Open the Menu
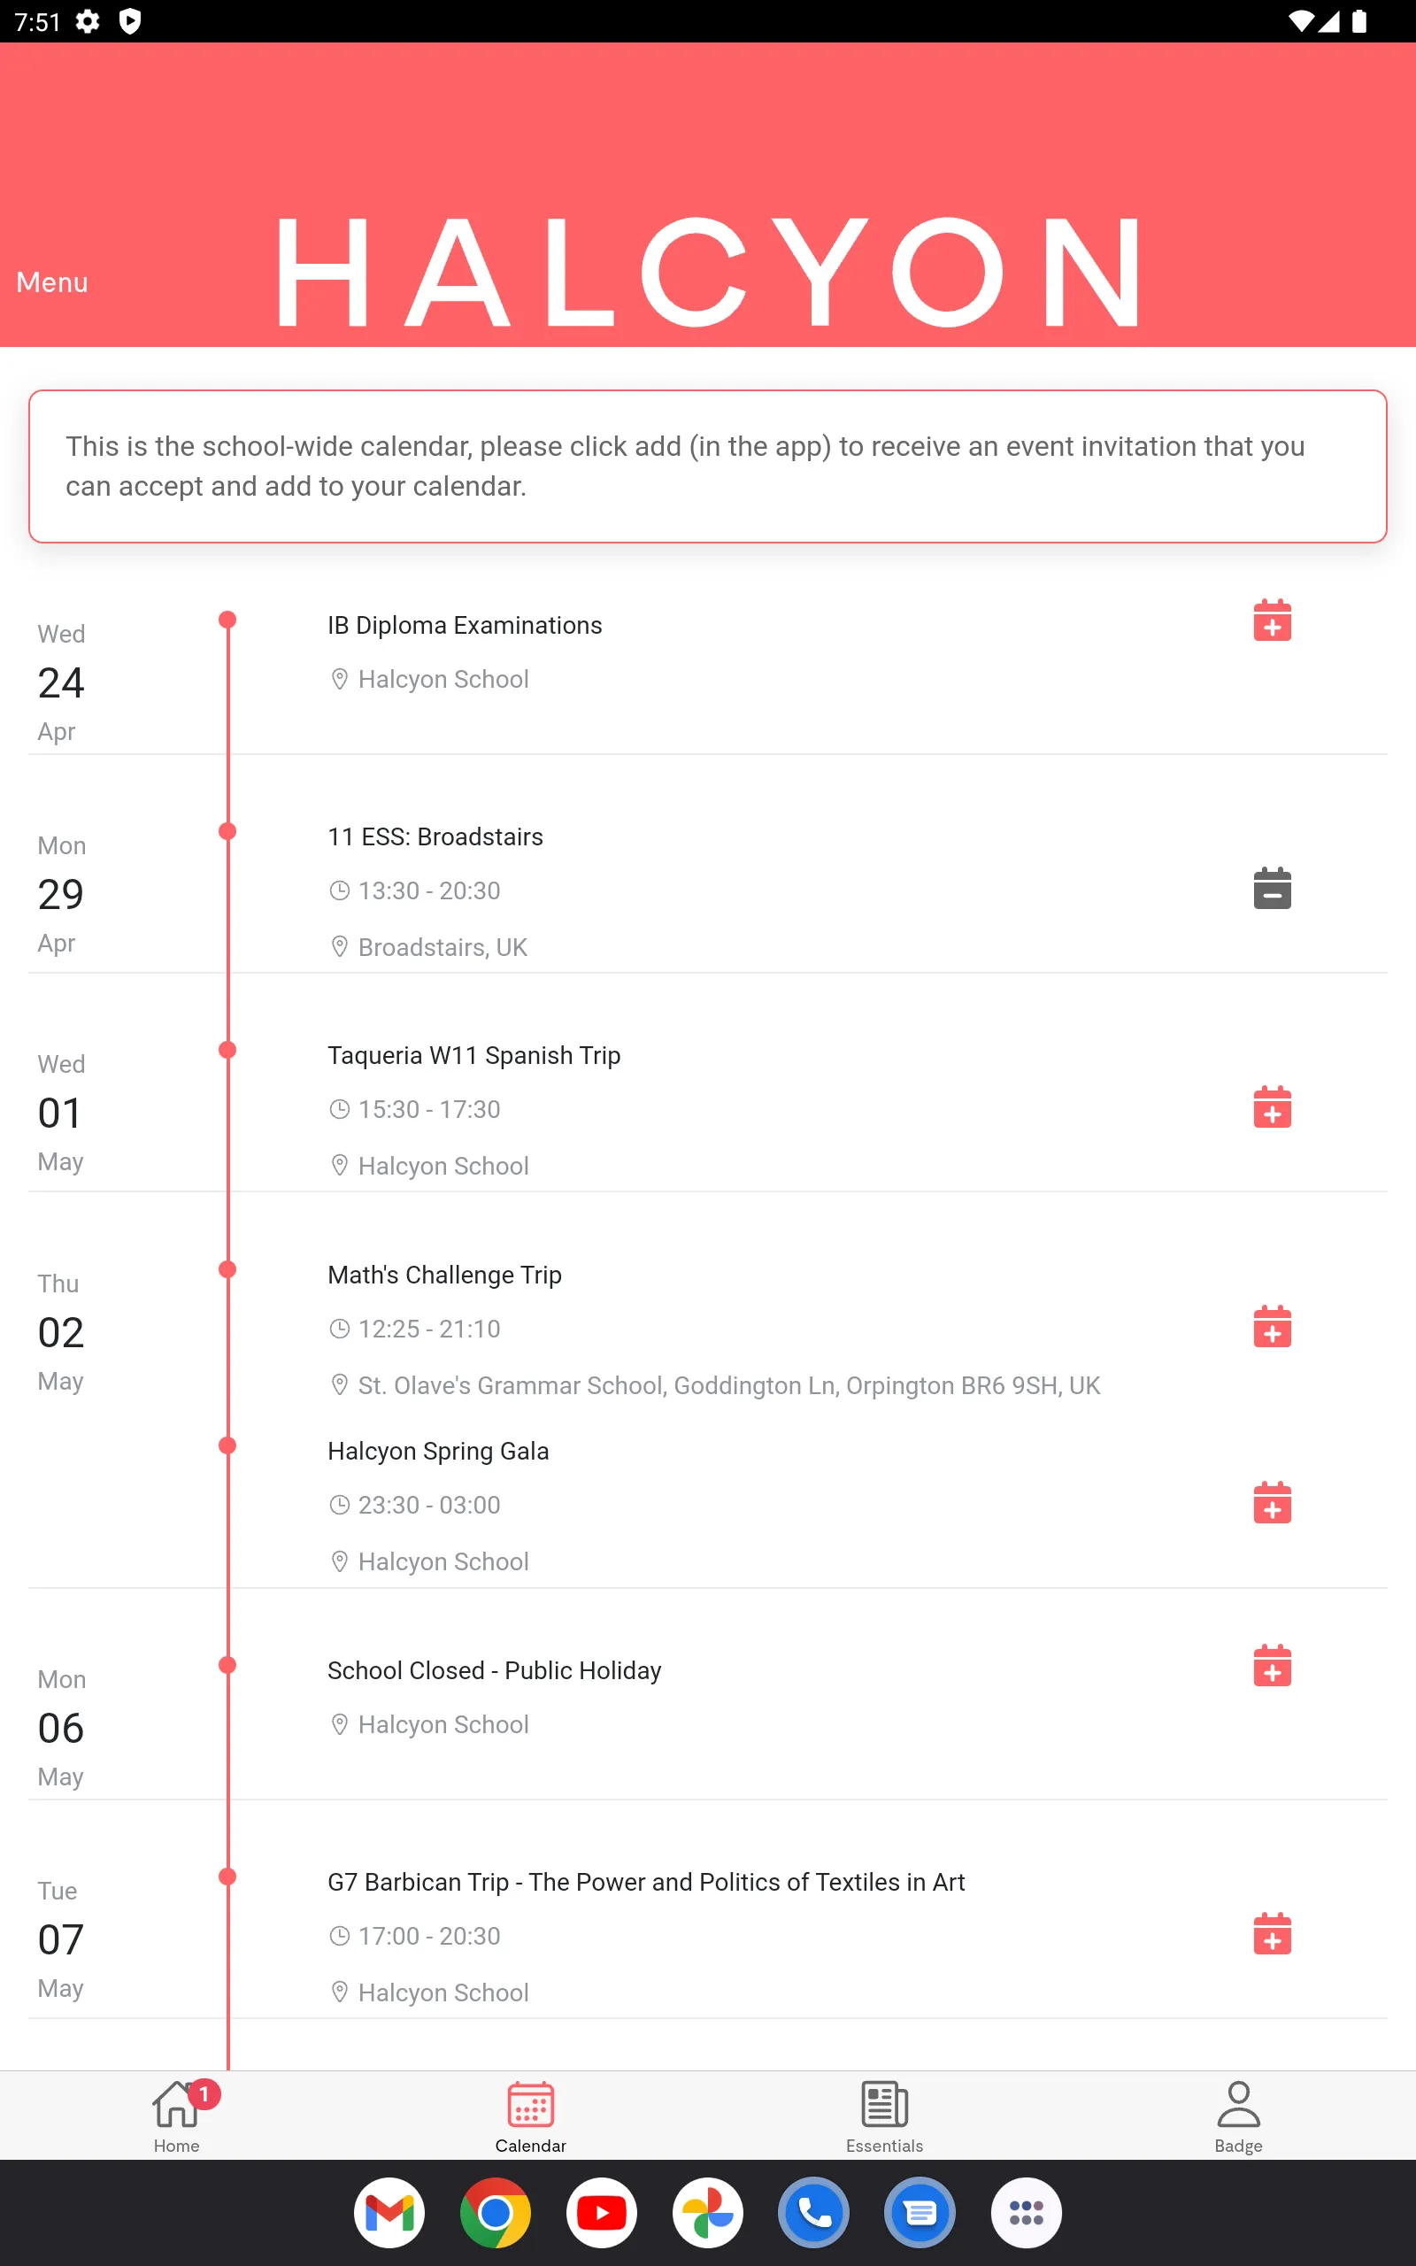 (x=52, y=281)
